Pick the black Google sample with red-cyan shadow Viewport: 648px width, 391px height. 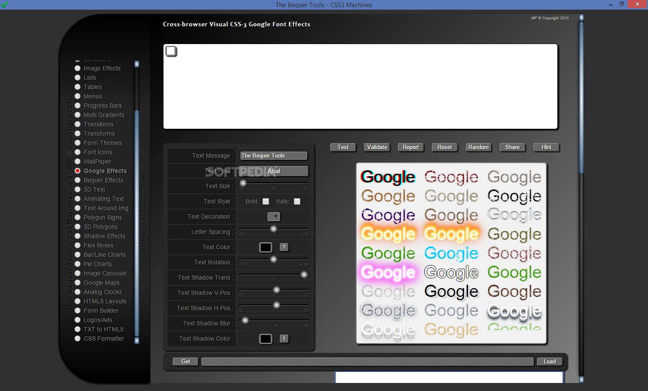(388, 177)
